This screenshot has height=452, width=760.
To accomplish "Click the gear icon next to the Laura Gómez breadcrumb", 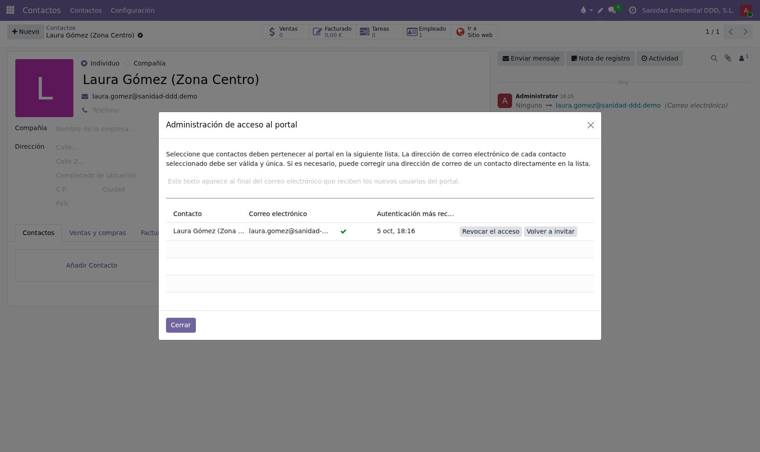I will coord(140,35).
